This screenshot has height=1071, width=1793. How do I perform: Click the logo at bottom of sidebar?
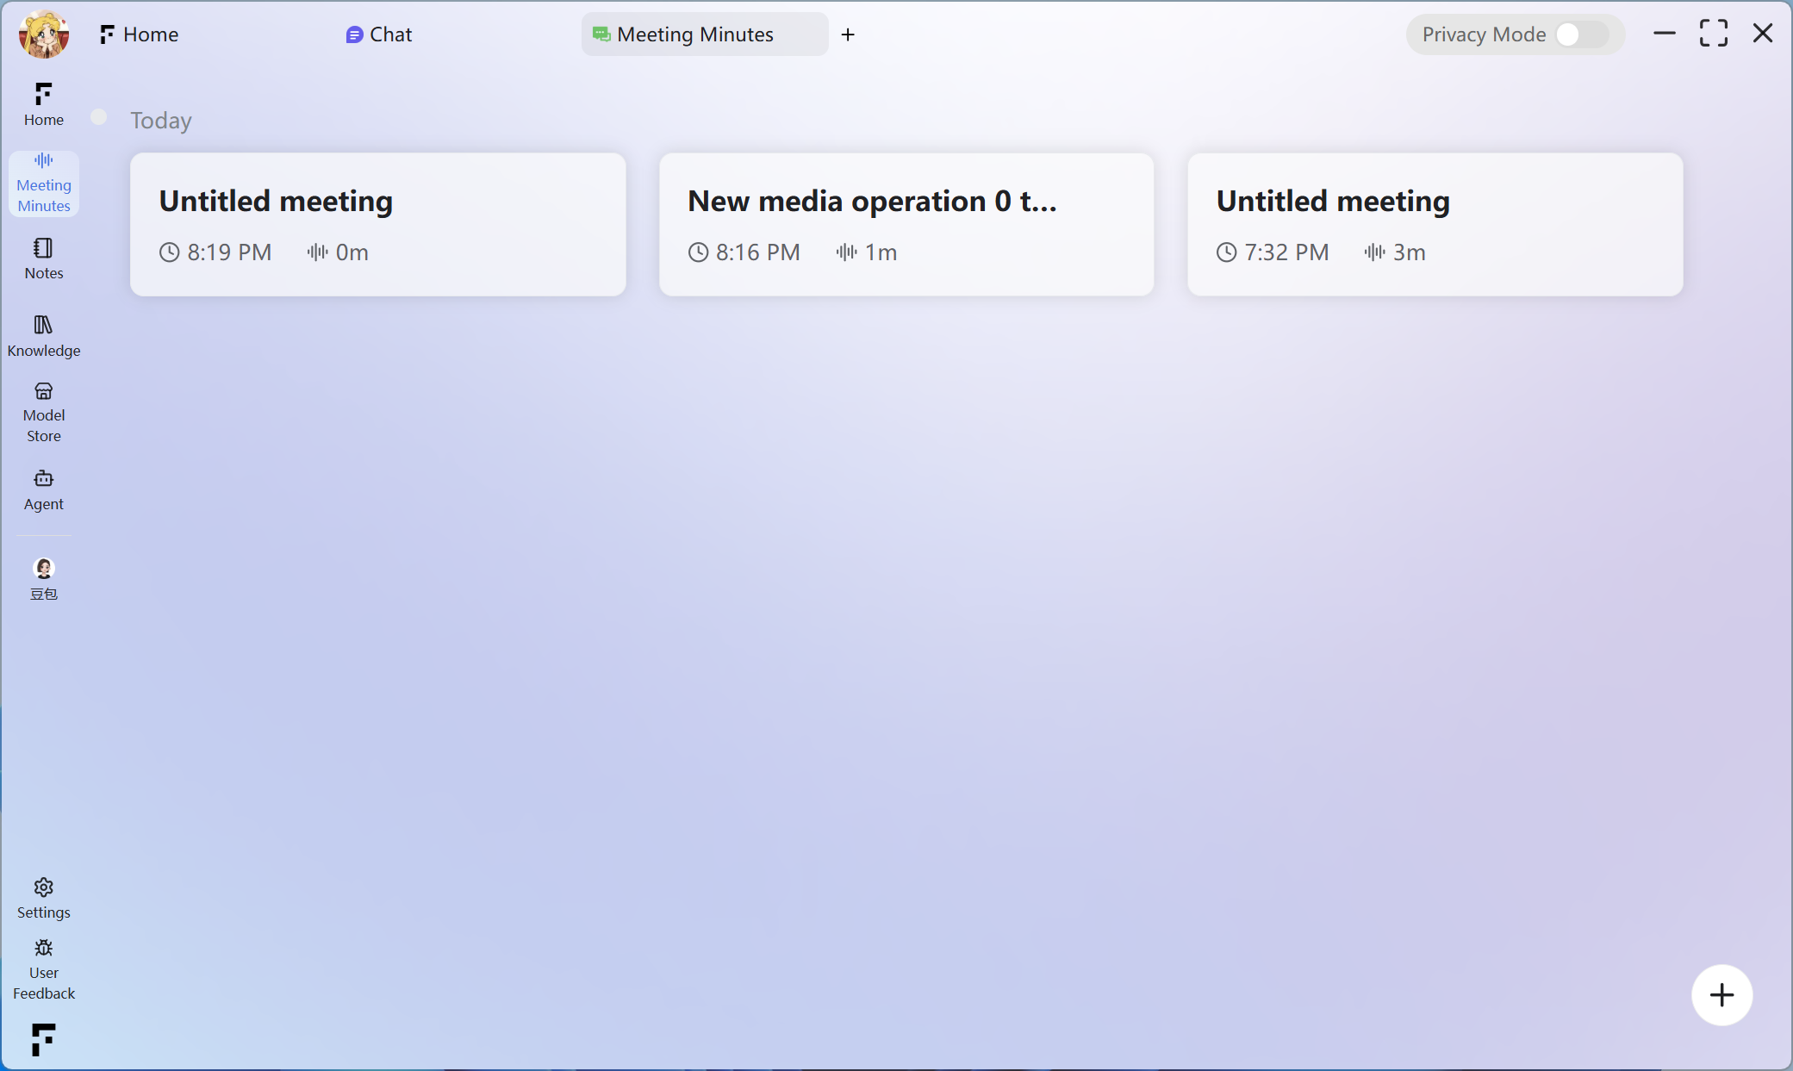(x=43, y=1039)
